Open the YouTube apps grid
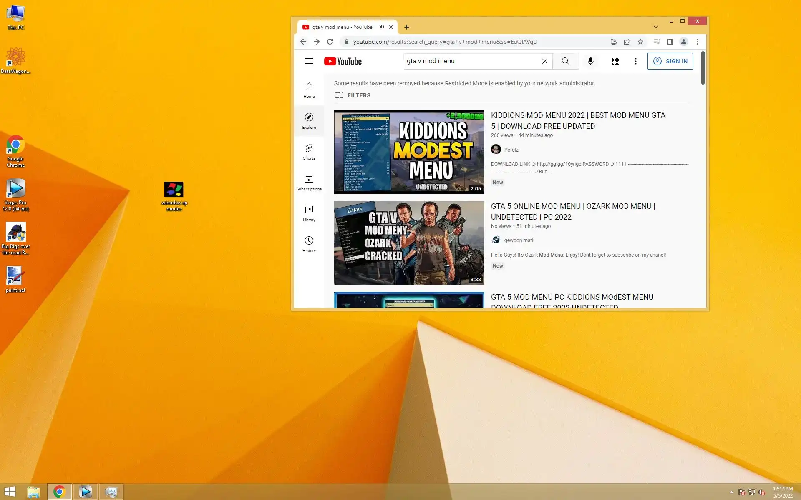 click(x=615, y=61)
